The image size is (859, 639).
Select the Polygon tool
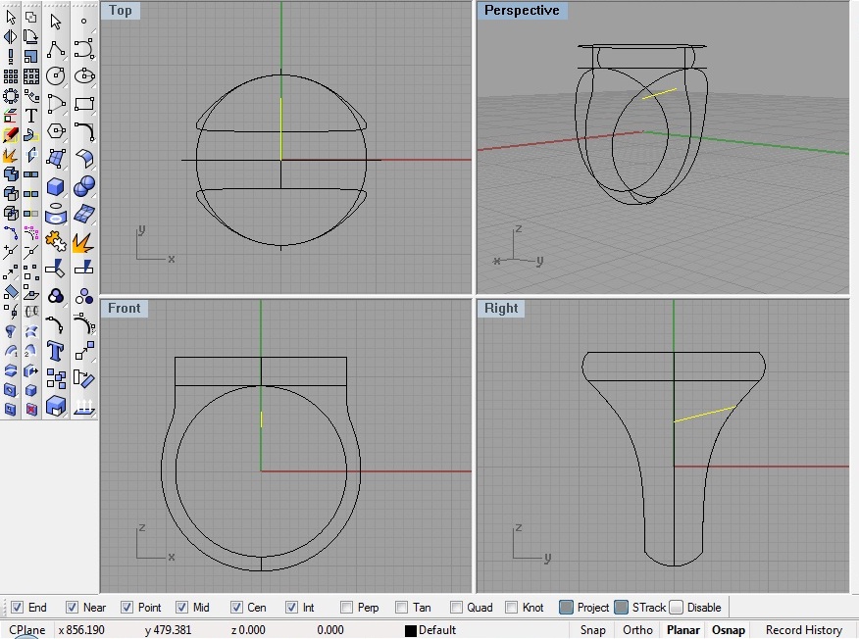point(55,131)
